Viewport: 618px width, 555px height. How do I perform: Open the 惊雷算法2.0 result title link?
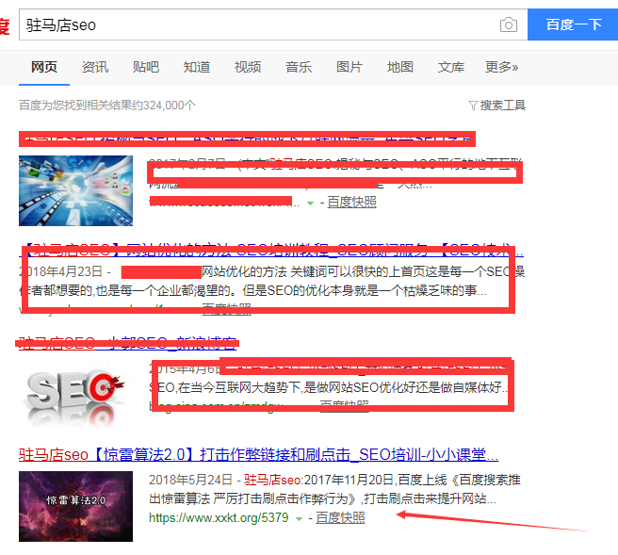[x=258, y=454]
